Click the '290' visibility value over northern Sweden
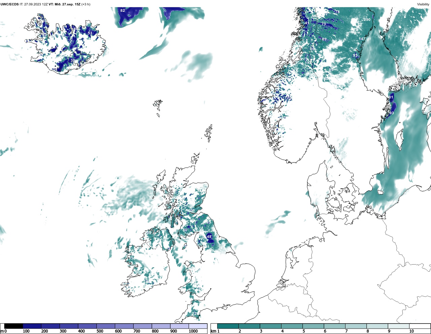This screenshot has height=334, width=431. 367,20
